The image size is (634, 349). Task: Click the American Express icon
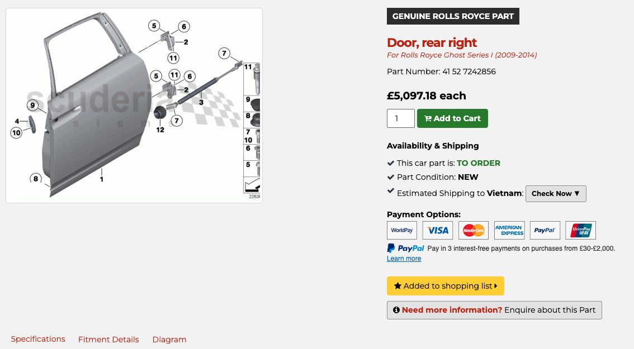(x=509, y=230)
